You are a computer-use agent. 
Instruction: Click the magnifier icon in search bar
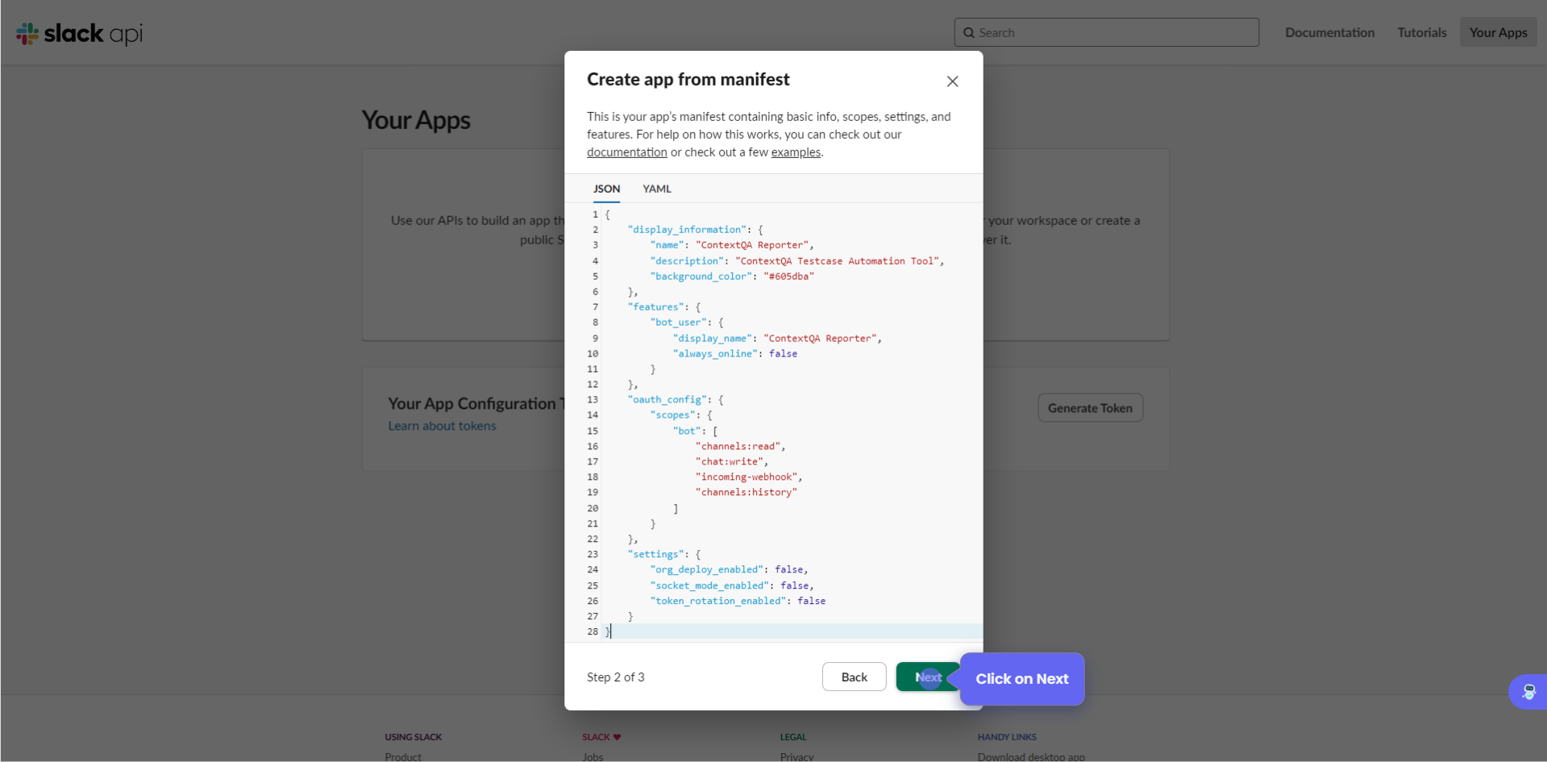click(x=969, y=33)
